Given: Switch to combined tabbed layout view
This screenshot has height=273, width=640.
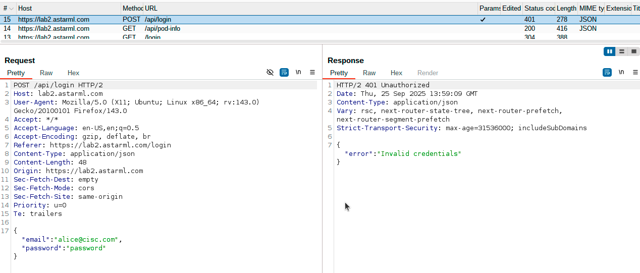Looking at the screenshot, I should tap(634, 51).
